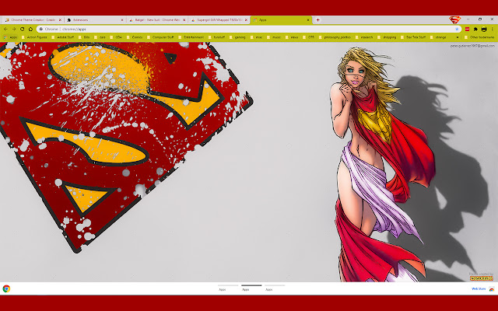Switch to the Extensions tab
Image resolution: width=498 pixels, height=311 pixels.
93,19
